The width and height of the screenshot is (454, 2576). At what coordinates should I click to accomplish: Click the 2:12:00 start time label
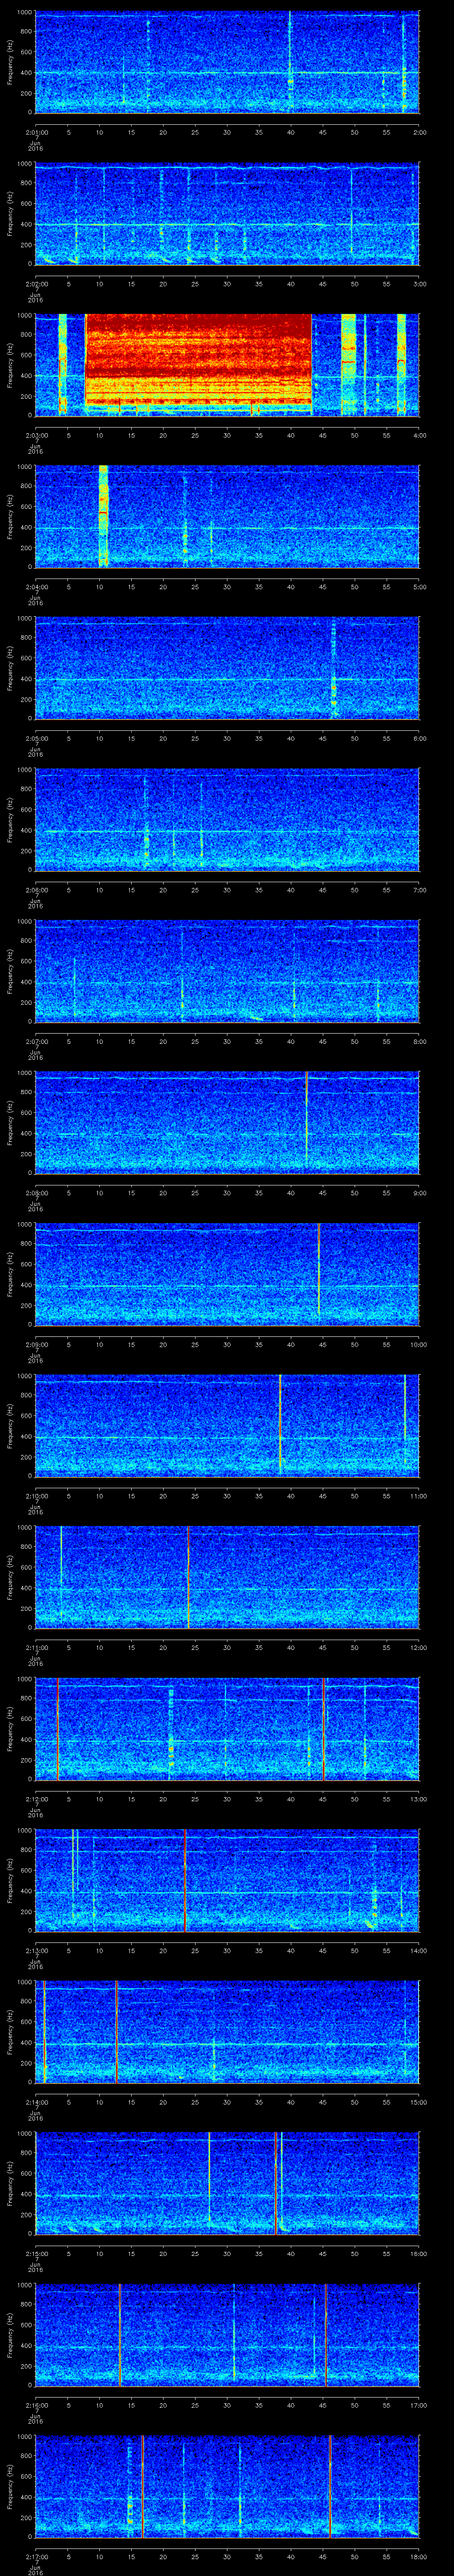(x=36, y=1799)
